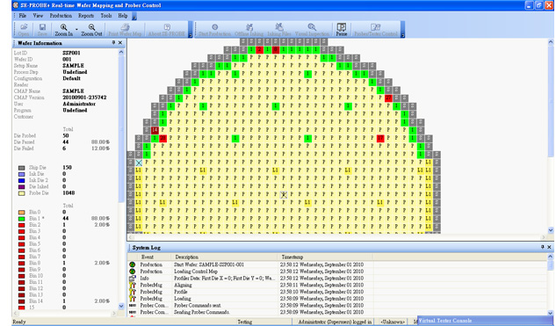Open Prober/Tester Control from toolbar
The height and width of the screenshot is (326, 556).
click(376, 29)
